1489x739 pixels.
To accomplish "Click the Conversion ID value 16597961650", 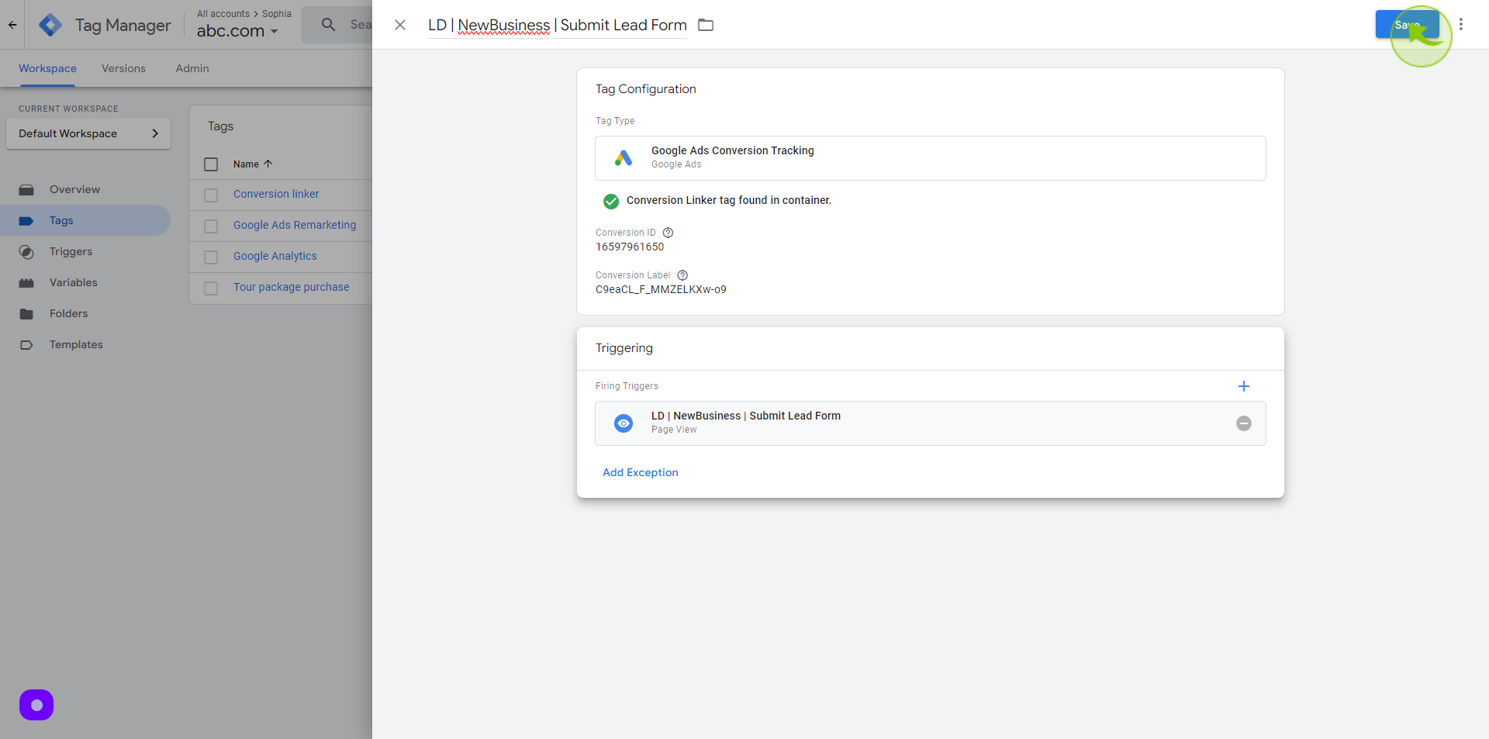I will click(x=630, y=247).
